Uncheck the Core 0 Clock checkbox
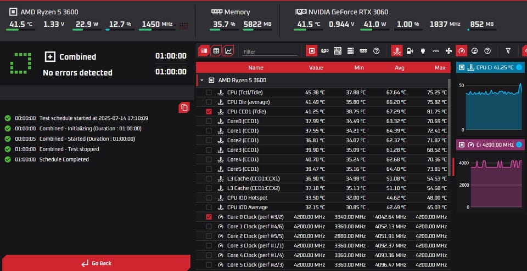 (209, 217)
